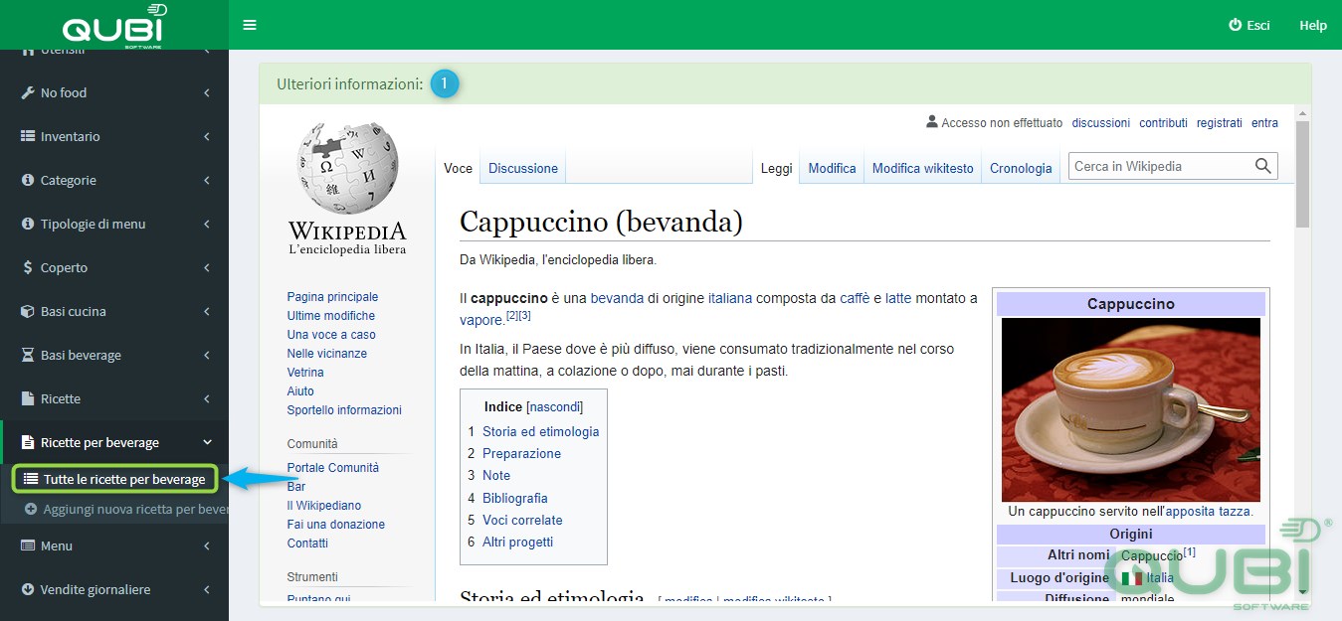Click the user icon beside Accesso non effettuato
The image size is (1342, 621).
[x=932, y=122]
